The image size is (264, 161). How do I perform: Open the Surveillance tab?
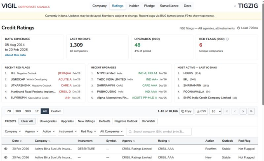(x=169, y=6)
